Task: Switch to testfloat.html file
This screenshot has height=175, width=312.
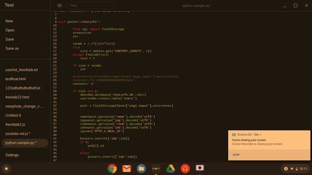Action: click(16, 79)
